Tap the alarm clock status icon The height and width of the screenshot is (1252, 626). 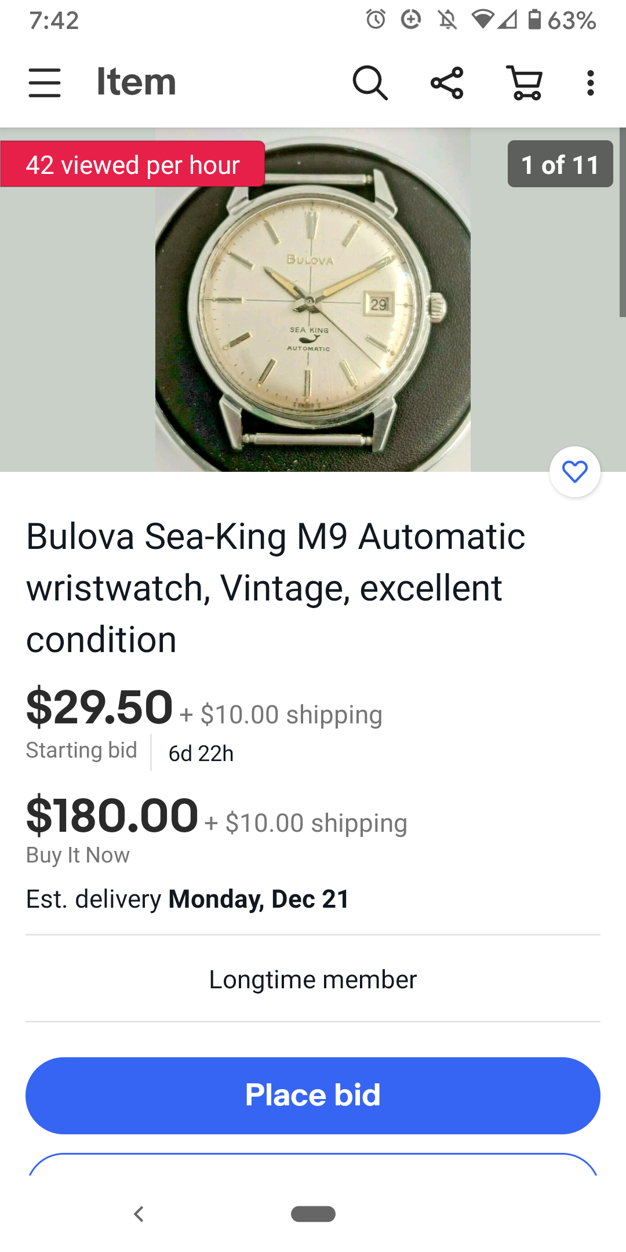(376, 20)
